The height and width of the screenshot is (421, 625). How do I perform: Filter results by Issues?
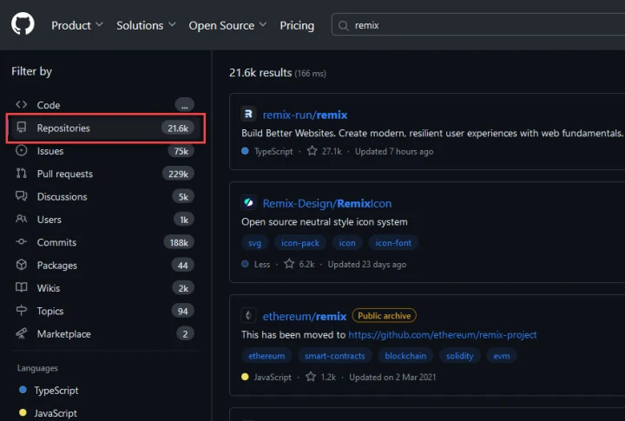click(x=105, y=151)
